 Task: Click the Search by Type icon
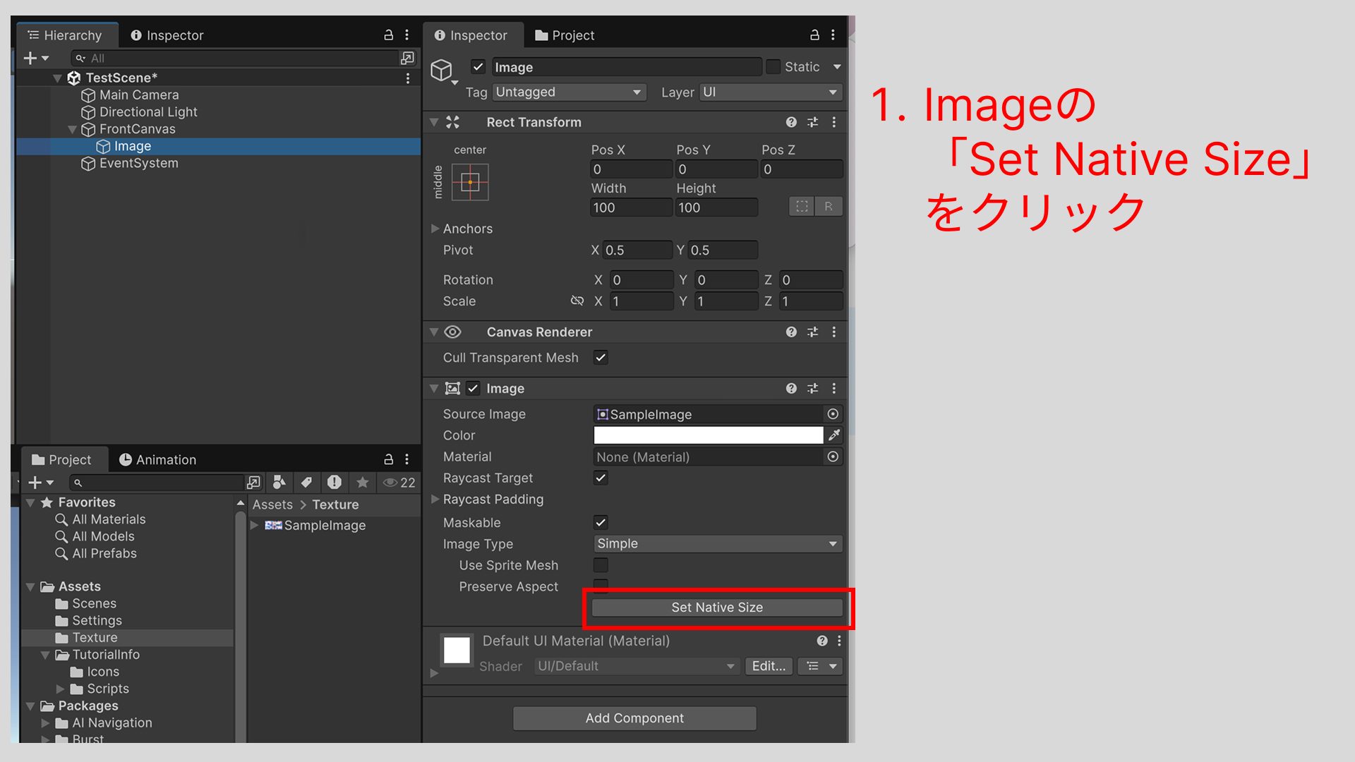[x=279, y=482]
